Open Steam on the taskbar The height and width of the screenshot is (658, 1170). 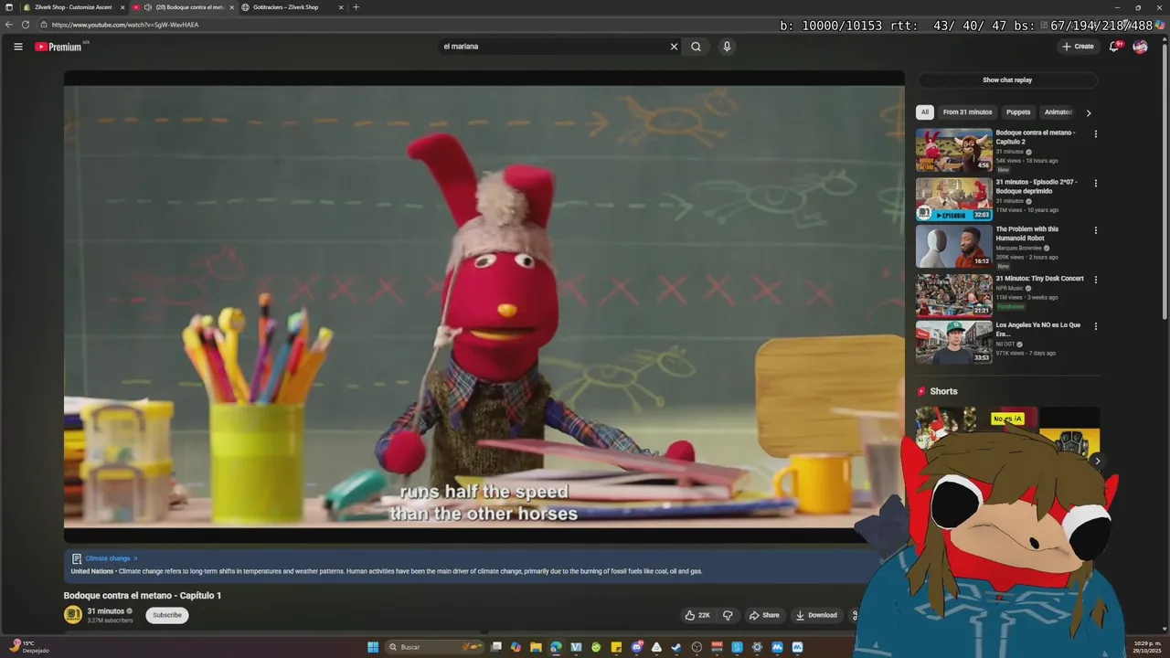(676, 647)
